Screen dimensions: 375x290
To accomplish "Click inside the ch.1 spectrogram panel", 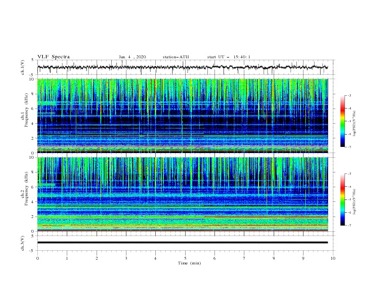I will click(182, 116).
